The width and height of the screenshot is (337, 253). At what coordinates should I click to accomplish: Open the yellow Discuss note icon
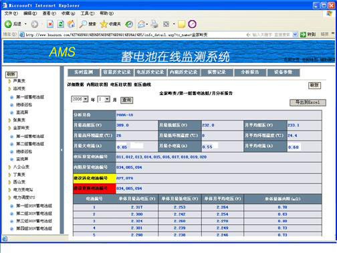pyautogui.click(x=181, y=24)
